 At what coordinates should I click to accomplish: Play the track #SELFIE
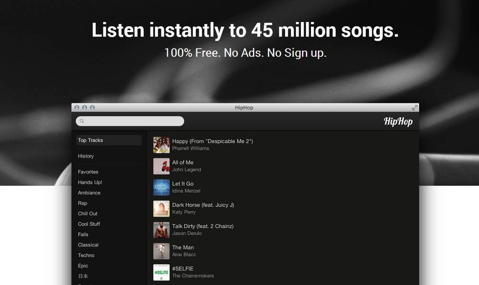[x=182, y=269]
